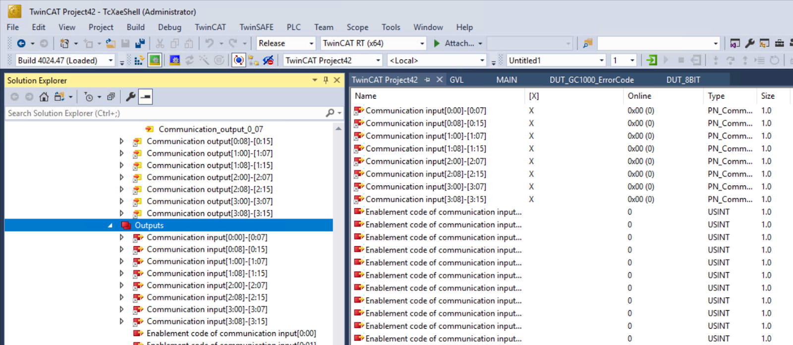Click the Size column header

tap(775, 96)
